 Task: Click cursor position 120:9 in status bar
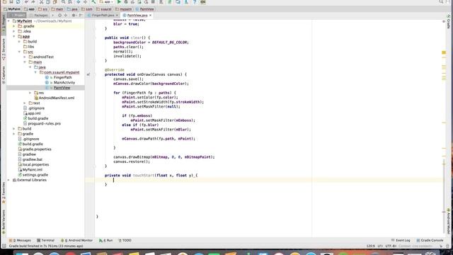click(370, 246)
